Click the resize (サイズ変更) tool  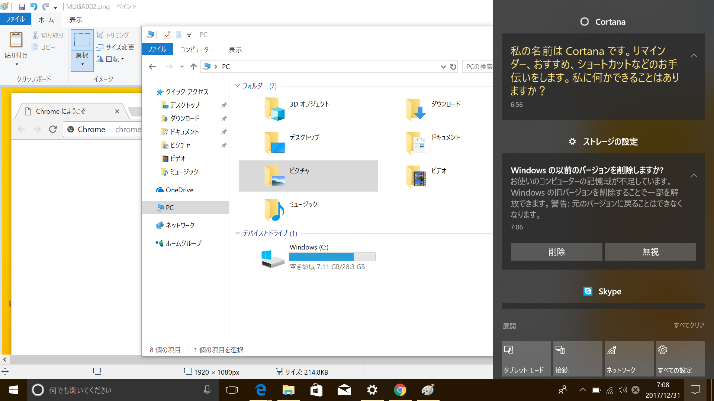click(x=115, y=47)
